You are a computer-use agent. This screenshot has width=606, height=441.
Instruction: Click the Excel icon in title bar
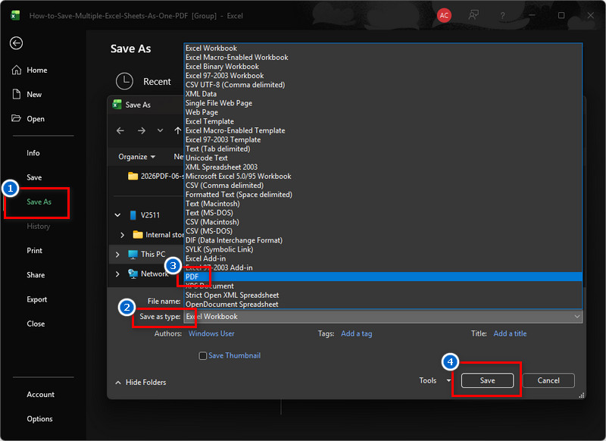pyautogui.click(x=15, y=15)
